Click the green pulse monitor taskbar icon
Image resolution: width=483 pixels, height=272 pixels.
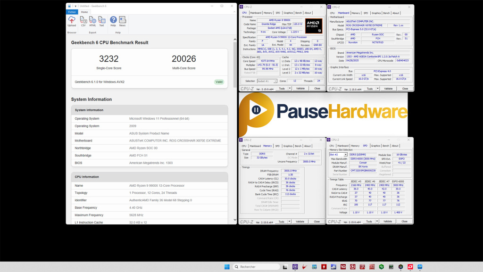tap(381, 267)
